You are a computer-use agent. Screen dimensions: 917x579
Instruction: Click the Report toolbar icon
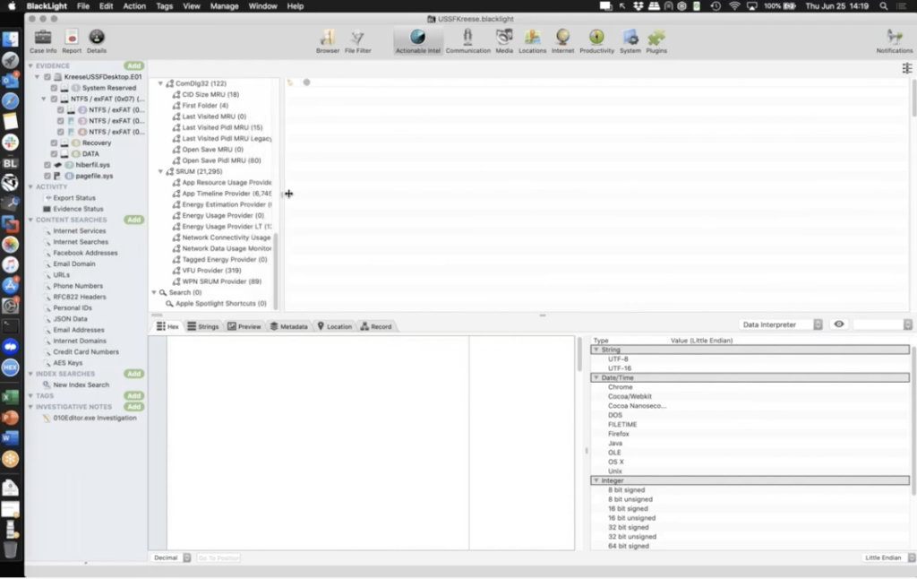72,41
